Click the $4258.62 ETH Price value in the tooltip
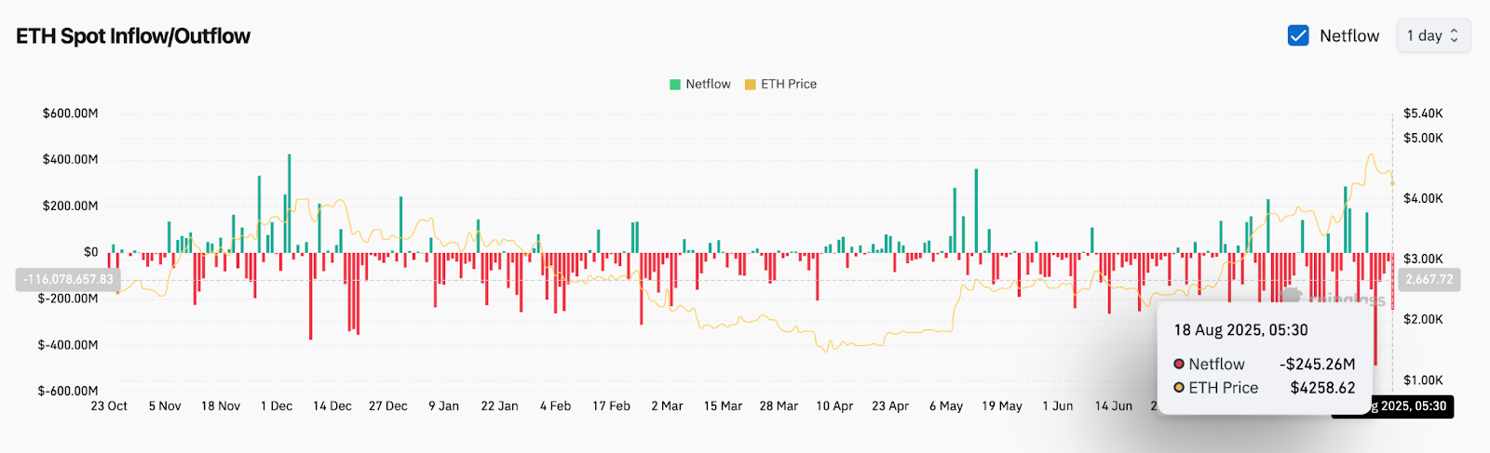This screenshot has width=1490, height=453. tap(1322, 388)
